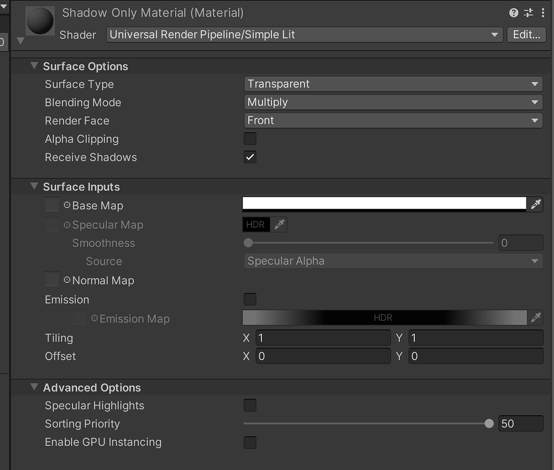Click the Base Map color eyedropper
This screenshot has height=470, width=554.
[x=536, y=204]
